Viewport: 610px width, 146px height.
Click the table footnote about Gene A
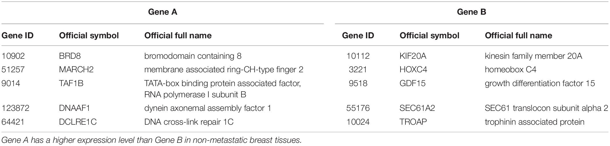tap(152, 140)
